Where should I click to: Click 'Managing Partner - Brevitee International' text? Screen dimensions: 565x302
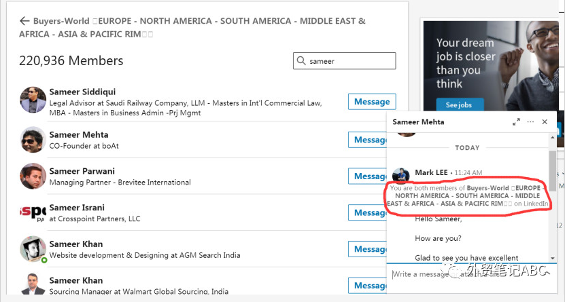coord(120,183)
